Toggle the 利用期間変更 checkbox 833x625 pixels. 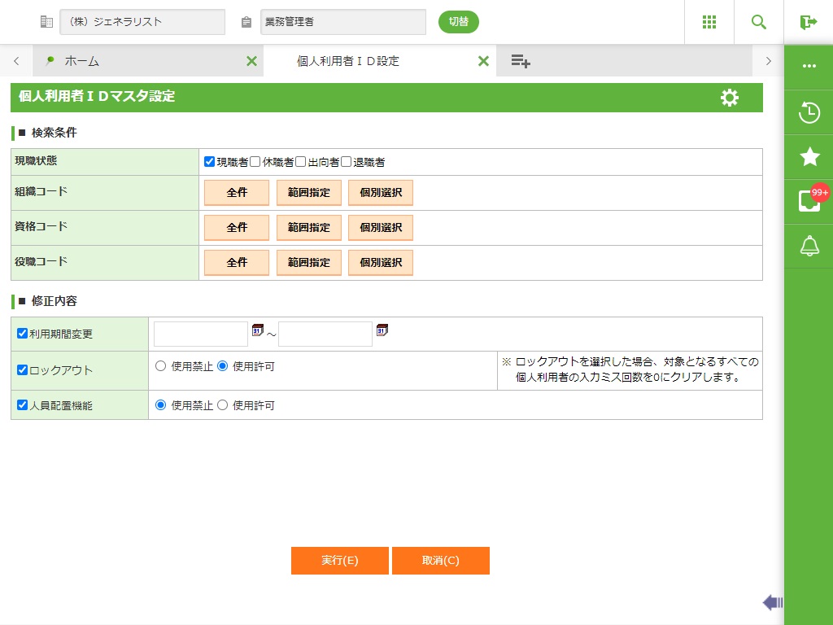22,334
